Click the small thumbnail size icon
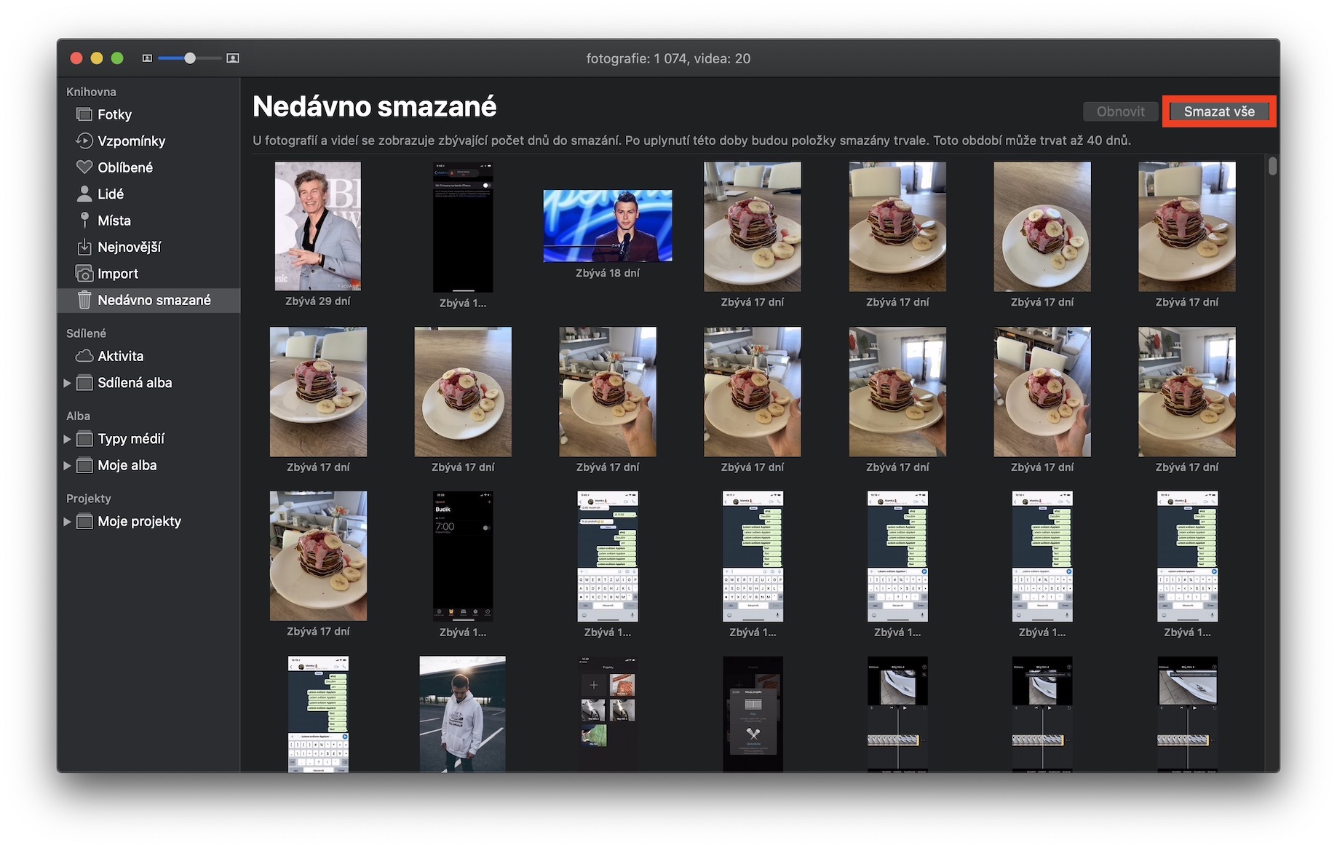This screenshot has width=1337, height=848. pos(147,58)
